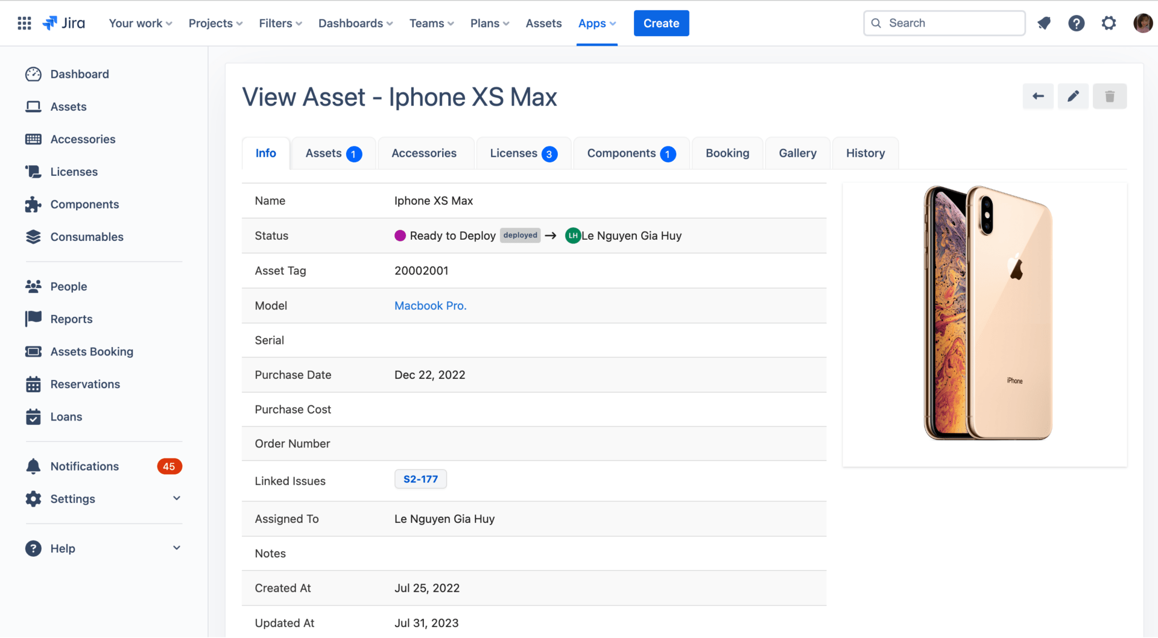The width and height of the screenshot is (1158, 638).
Task: Click the Notifications bell icon in sidebar
Action: (x=33, y=466)
